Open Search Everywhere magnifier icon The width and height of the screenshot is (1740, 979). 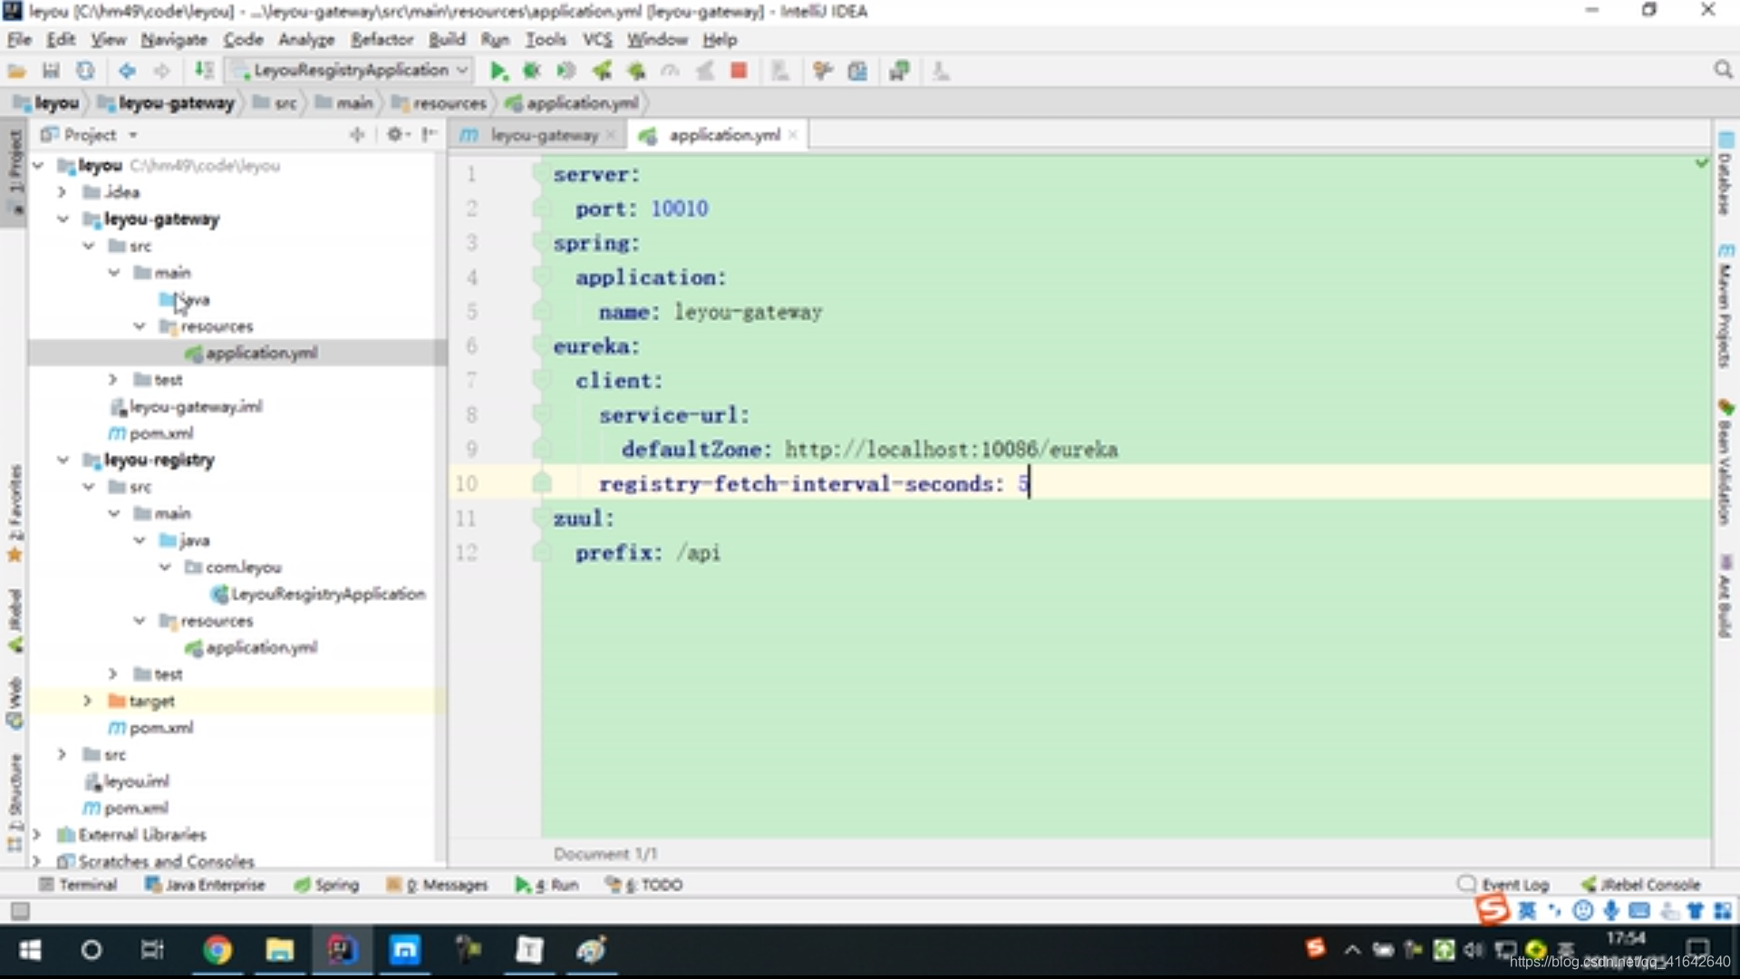(x=1723, y=70)
